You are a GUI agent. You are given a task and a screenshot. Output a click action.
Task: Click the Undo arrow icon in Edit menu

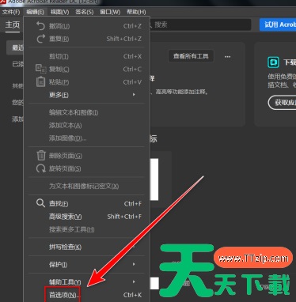40,26
